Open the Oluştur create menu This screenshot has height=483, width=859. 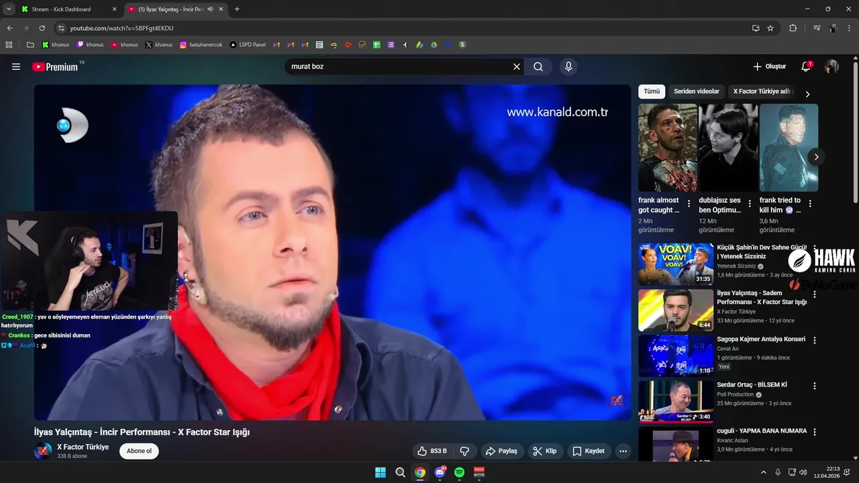tap(769, 66)
